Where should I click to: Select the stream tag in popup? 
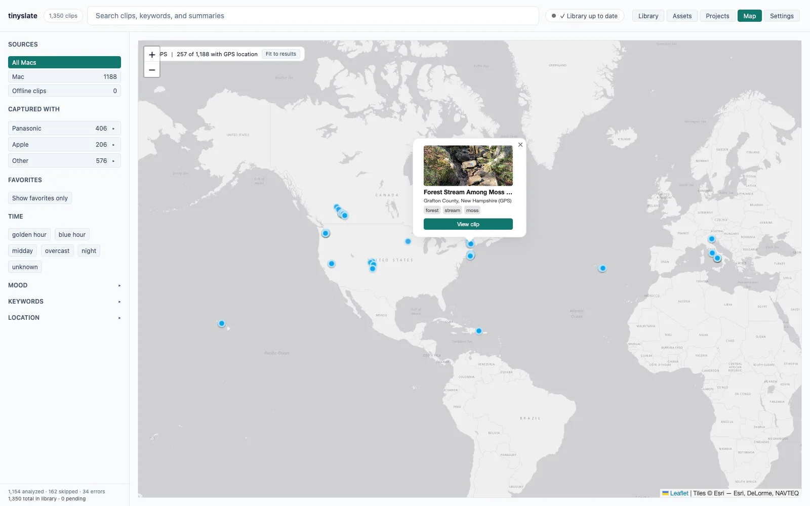[x=453, y=210]
